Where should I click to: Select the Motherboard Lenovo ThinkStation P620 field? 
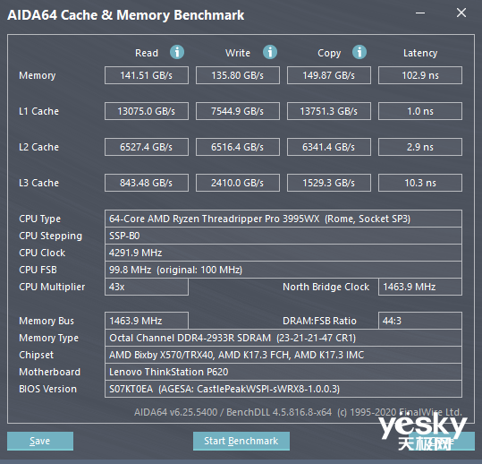[283, 372]
